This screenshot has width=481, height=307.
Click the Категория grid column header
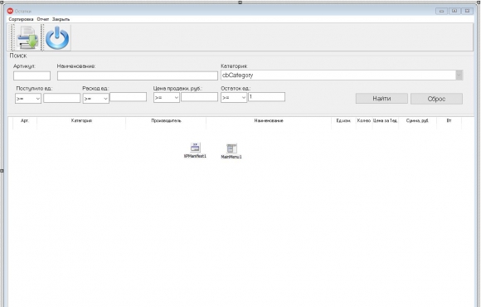pyautogui.click(x=81, y=120)
